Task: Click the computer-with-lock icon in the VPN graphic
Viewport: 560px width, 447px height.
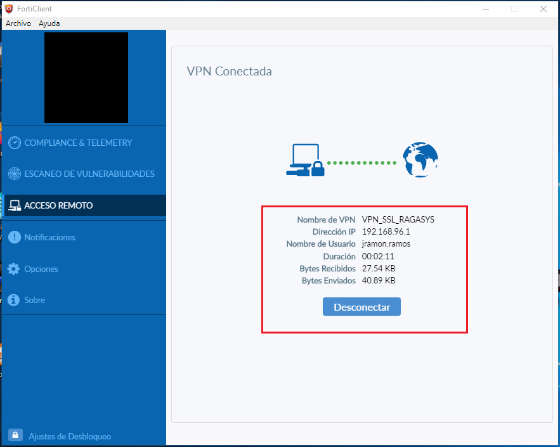Action: click(305, 160)
